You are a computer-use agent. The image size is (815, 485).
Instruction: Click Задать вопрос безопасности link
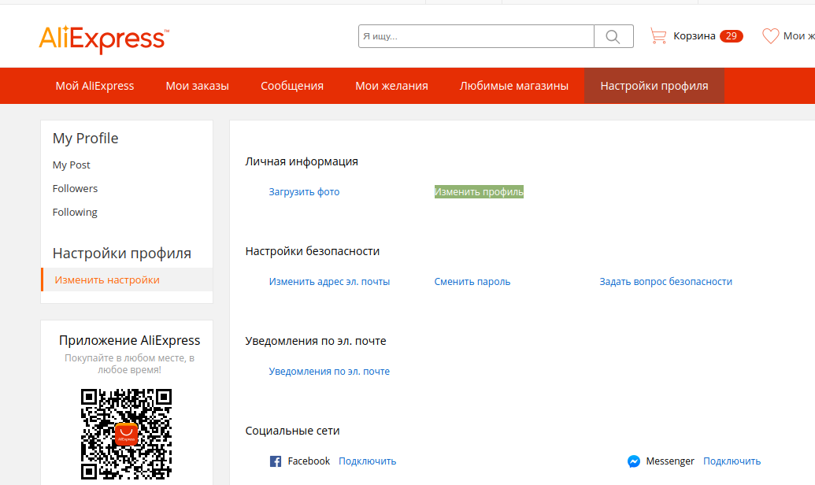point(666,282)
